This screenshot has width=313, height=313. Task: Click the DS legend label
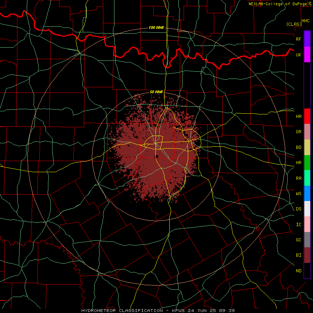pos(298,209)
